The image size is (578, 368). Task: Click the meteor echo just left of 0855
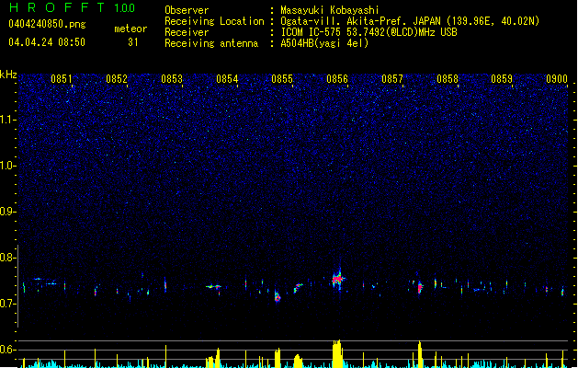click(x=278, y=296)
